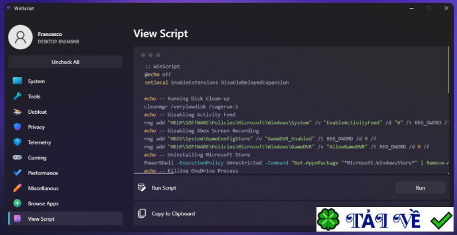This screenshot has width=457, height=235.
Task: Click the Copy to Clipboard icon
Action: coord(142,214)
